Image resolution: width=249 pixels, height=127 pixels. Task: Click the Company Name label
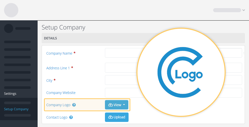59,53
